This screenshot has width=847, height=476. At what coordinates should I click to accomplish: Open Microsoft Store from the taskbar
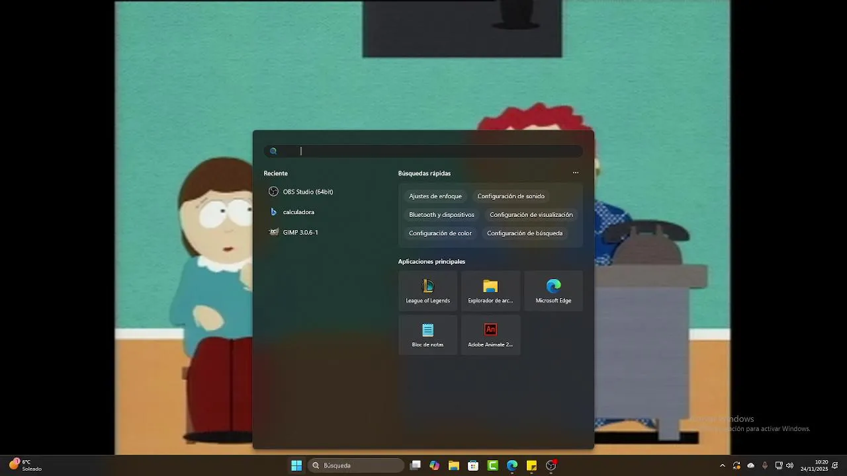(473, 465)
